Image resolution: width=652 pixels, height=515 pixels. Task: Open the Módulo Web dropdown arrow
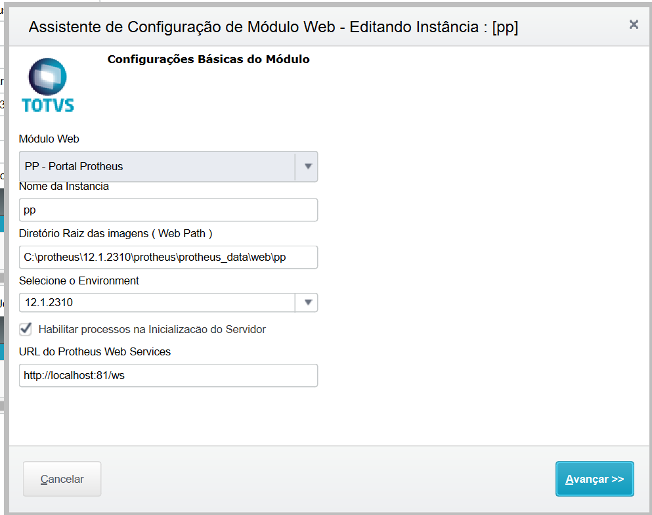307,167
